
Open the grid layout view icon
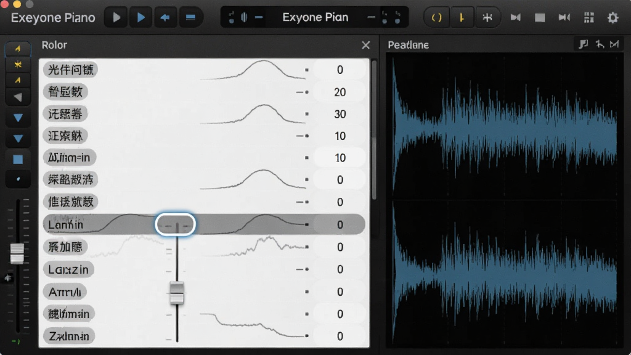click(588, 17)
